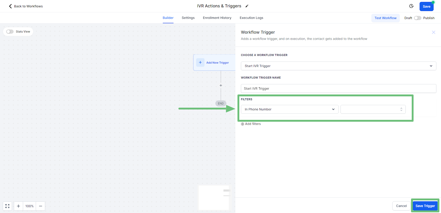Add step with plus between trigger and END

coord(221,85)
